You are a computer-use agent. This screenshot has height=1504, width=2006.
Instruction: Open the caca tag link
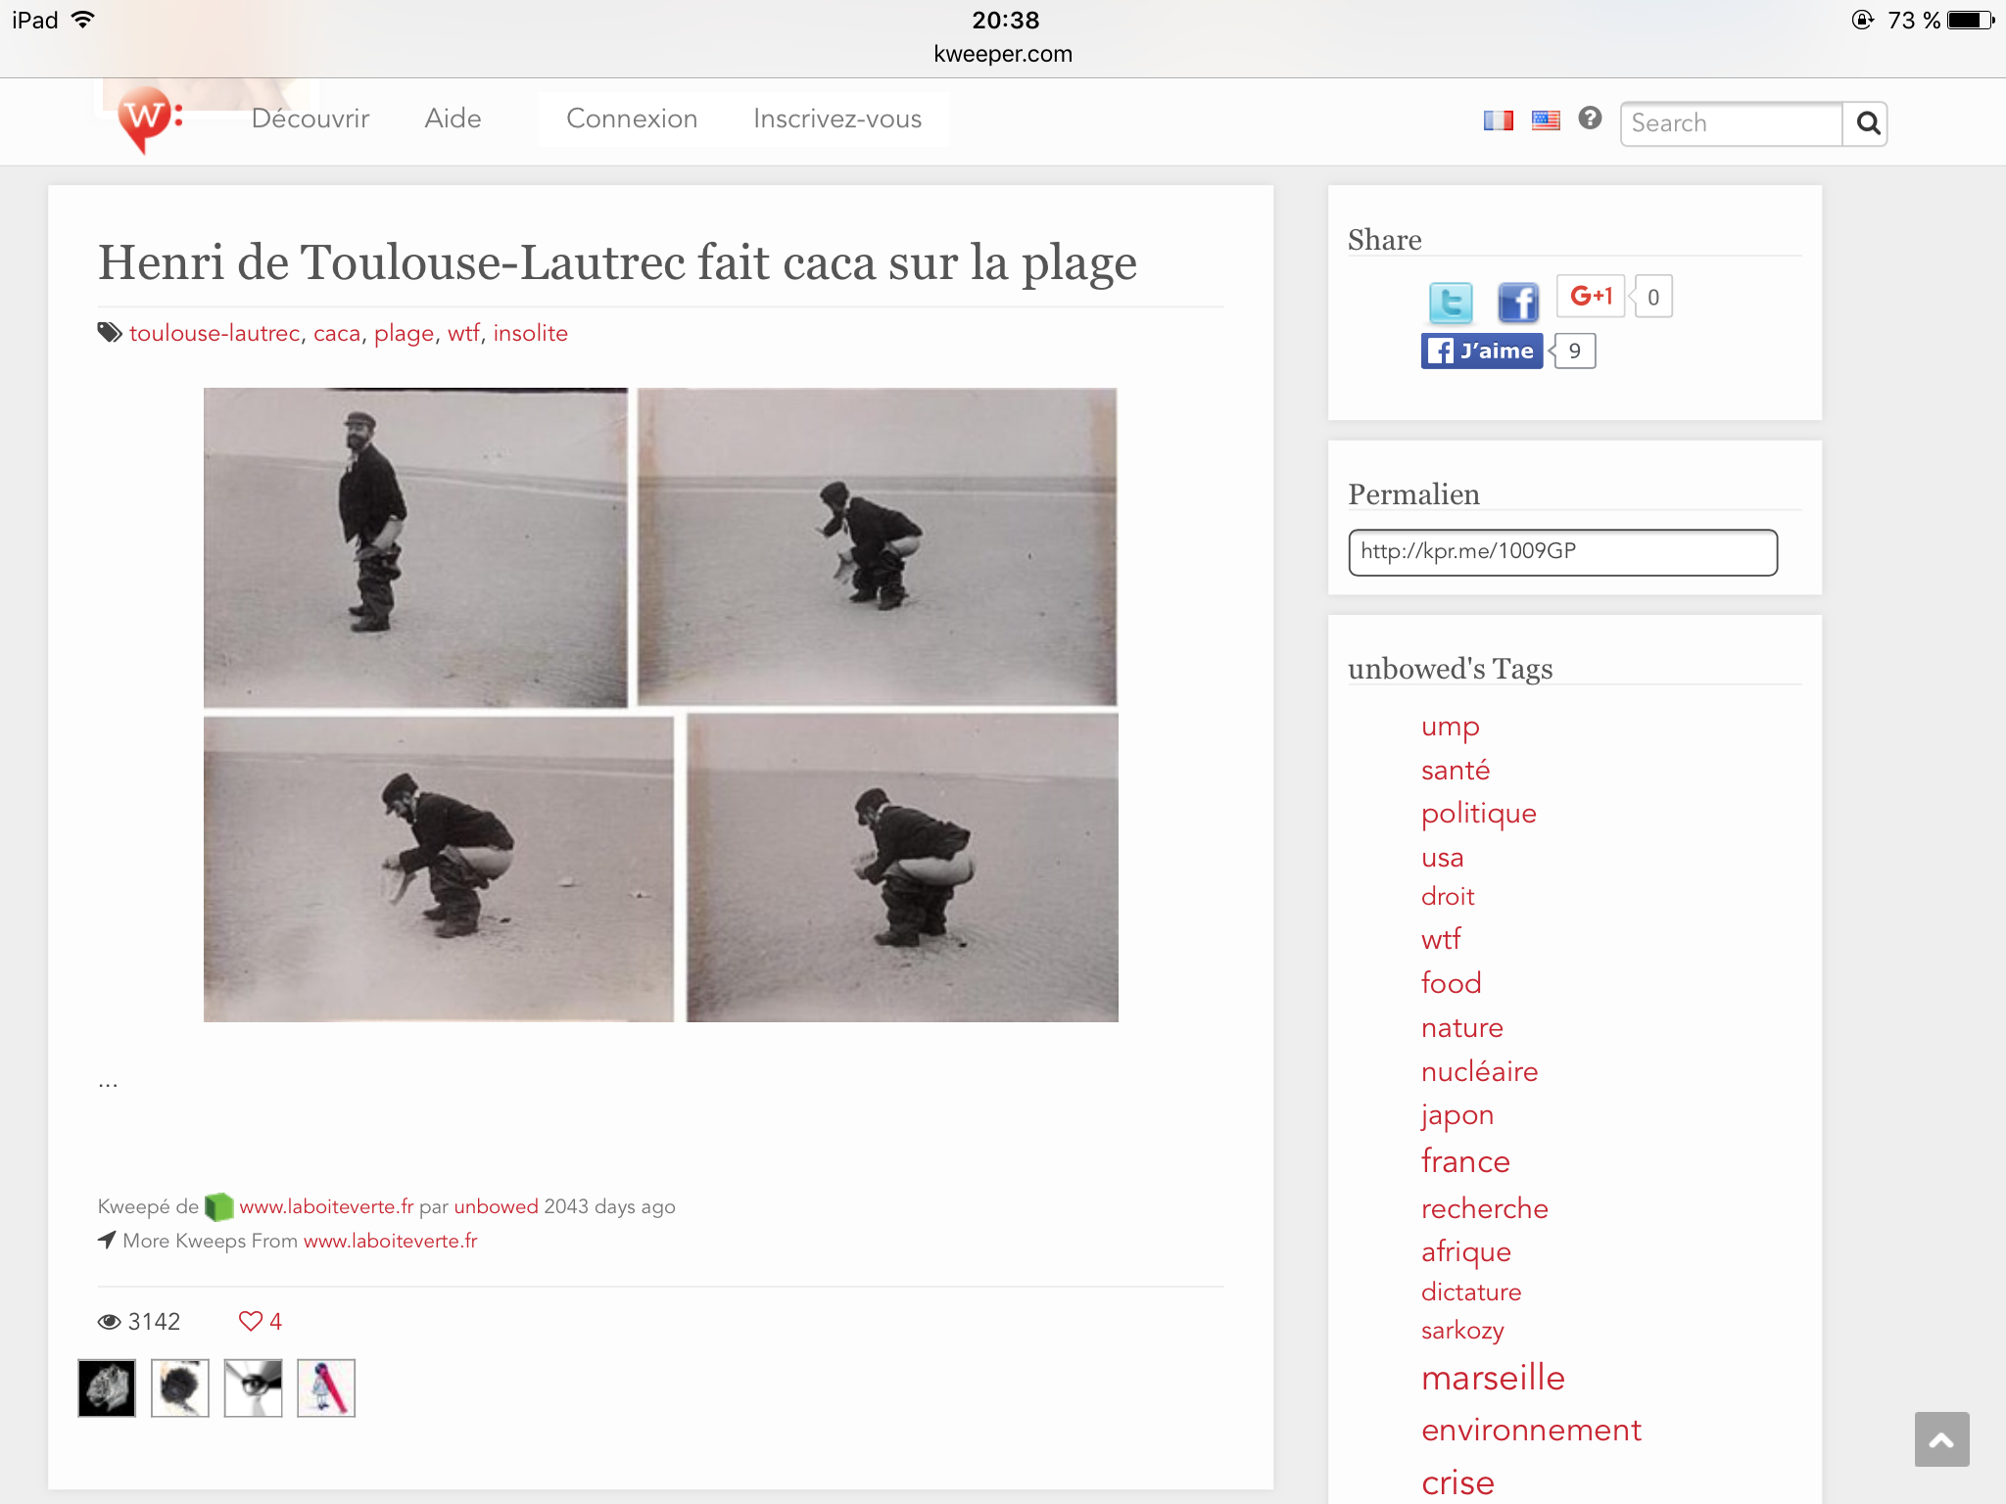coord(337,333)
